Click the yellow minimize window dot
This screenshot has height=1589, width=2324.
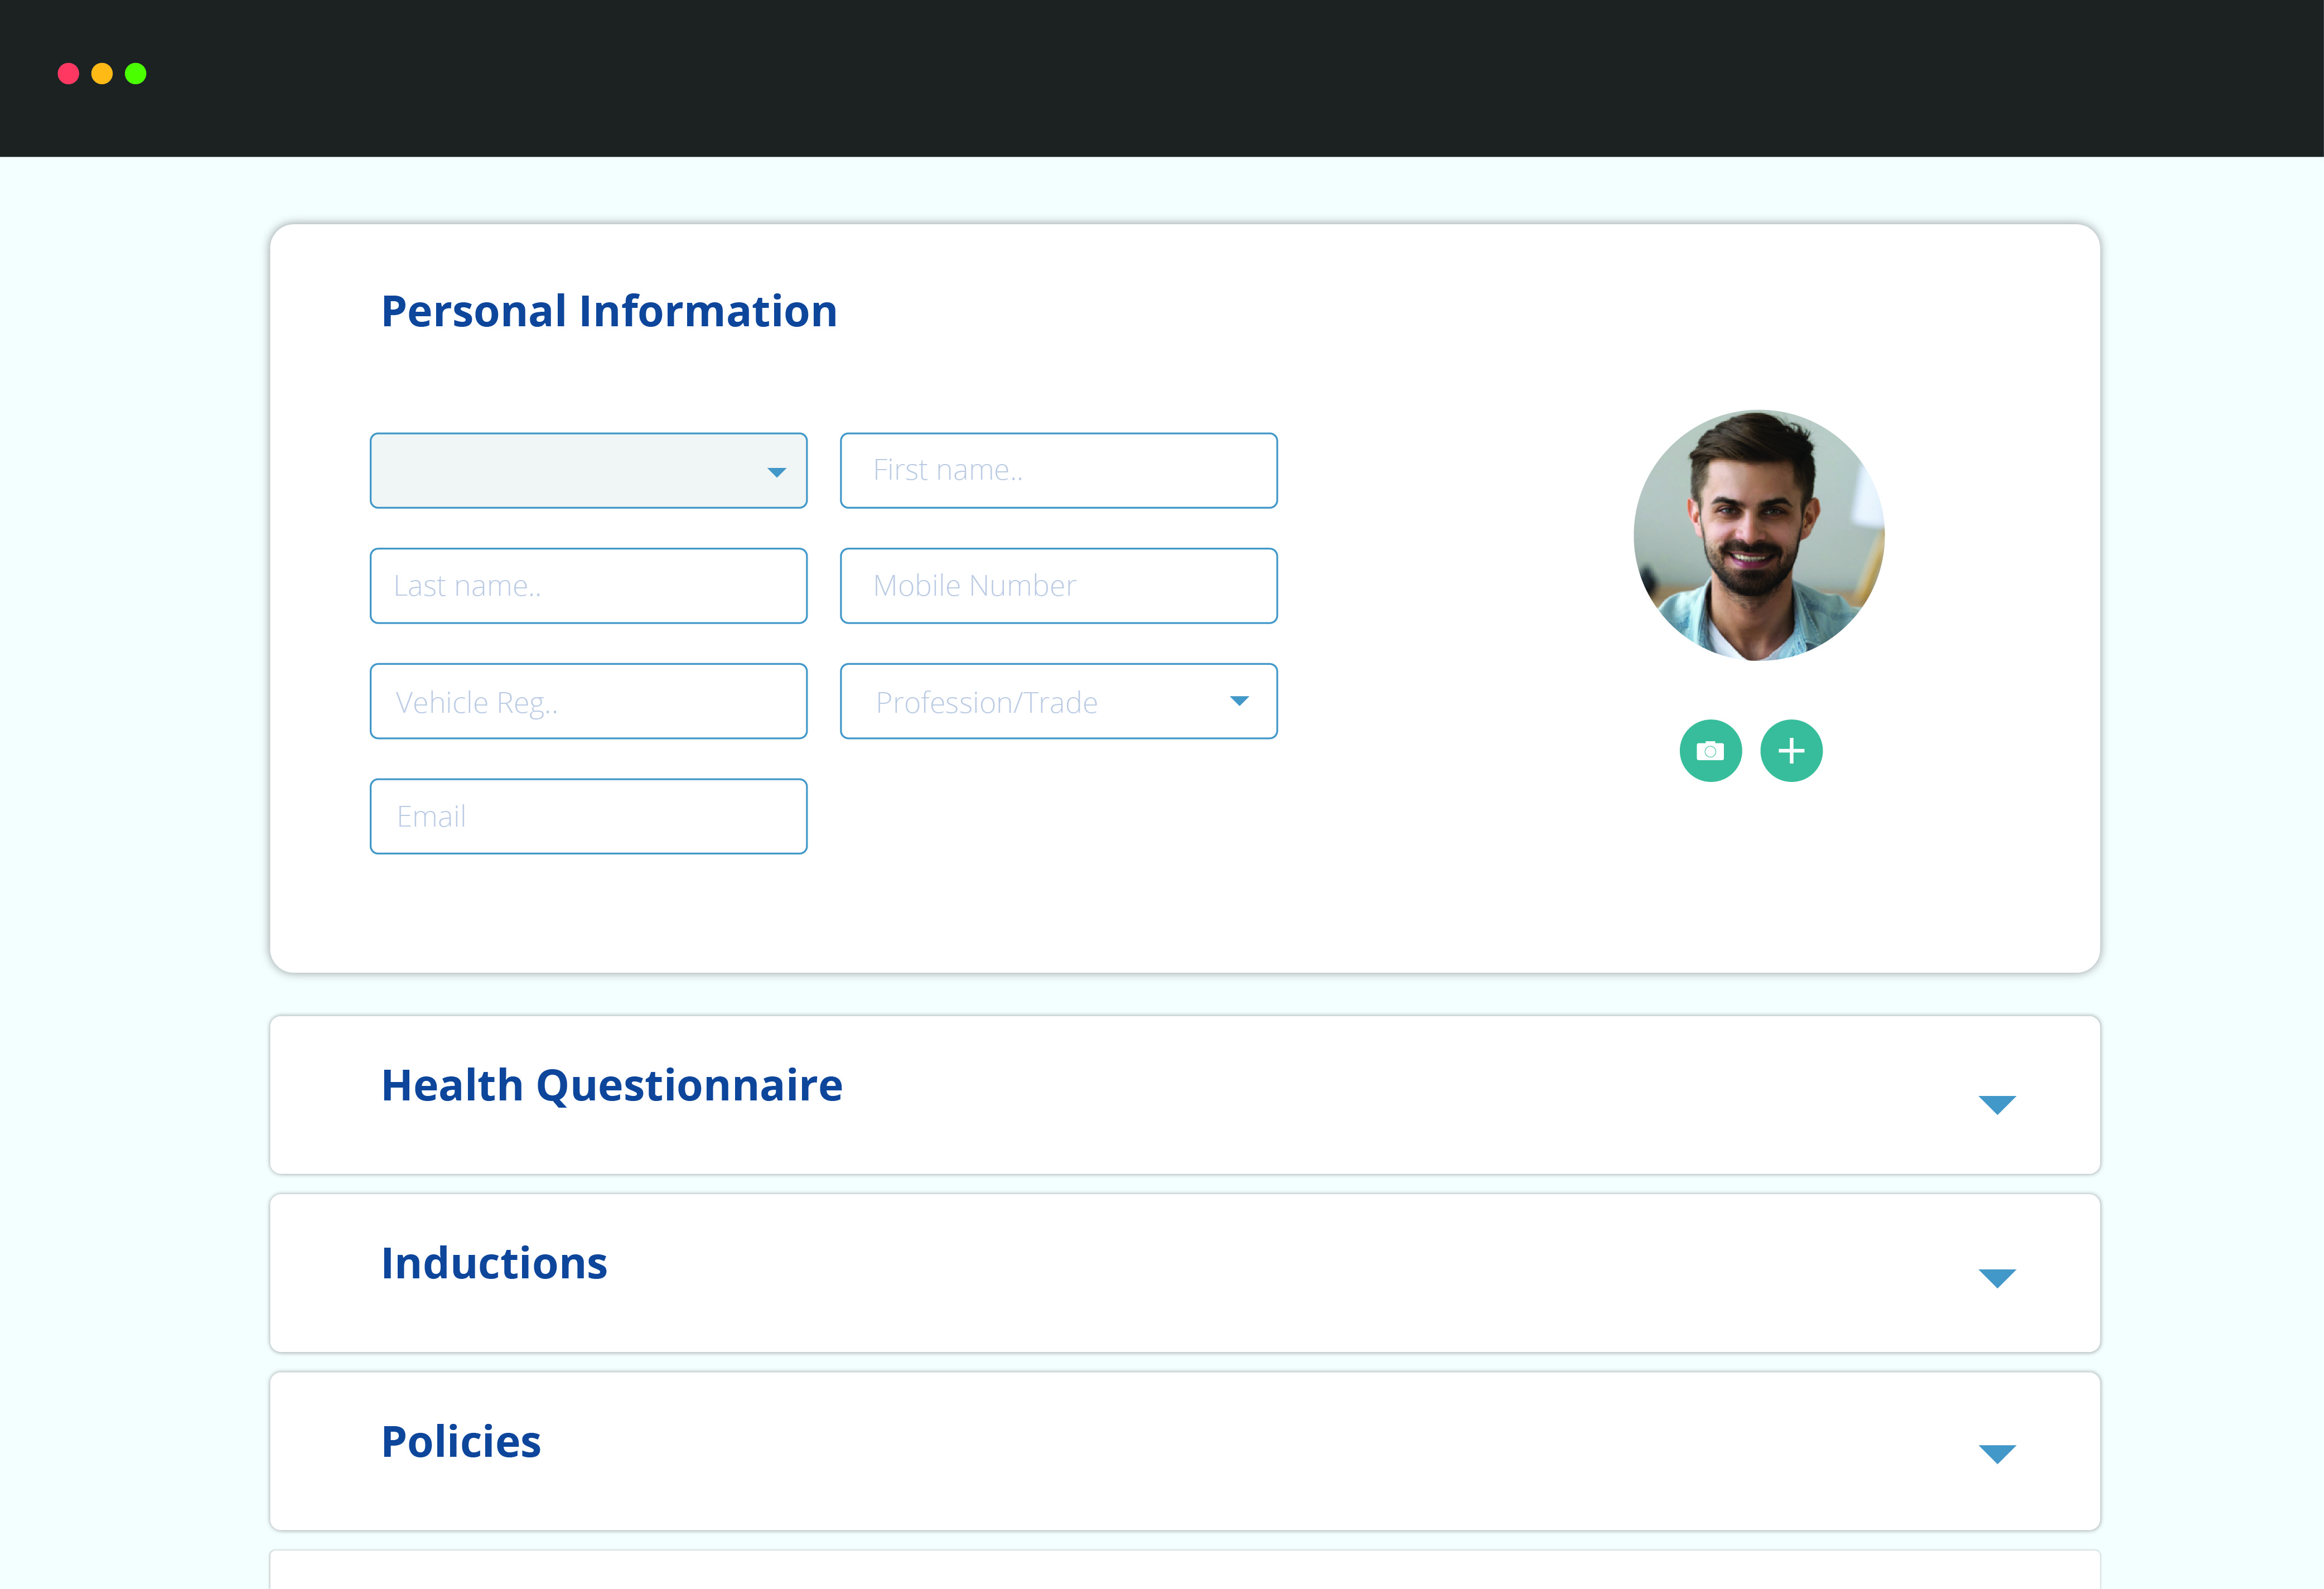point(102,74)
